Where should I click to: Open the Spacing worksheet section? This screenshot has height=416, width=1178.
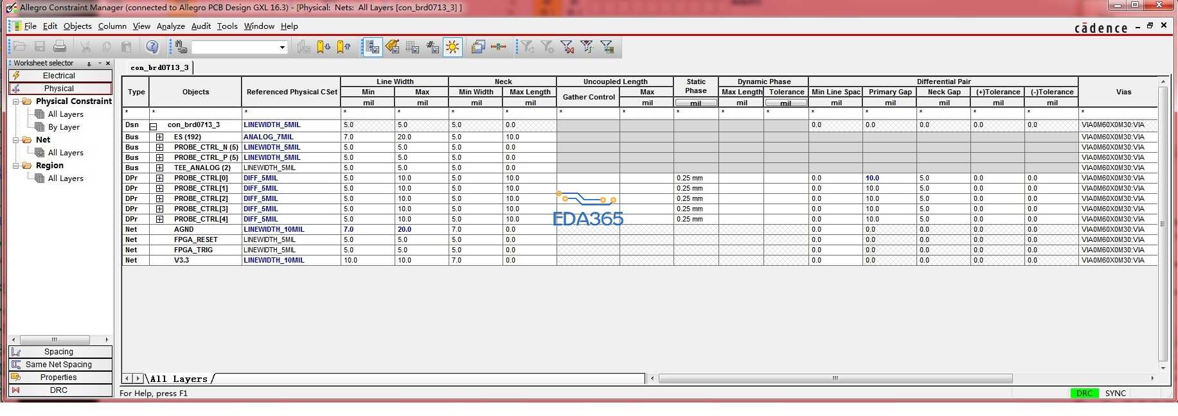tap(60, 352)
